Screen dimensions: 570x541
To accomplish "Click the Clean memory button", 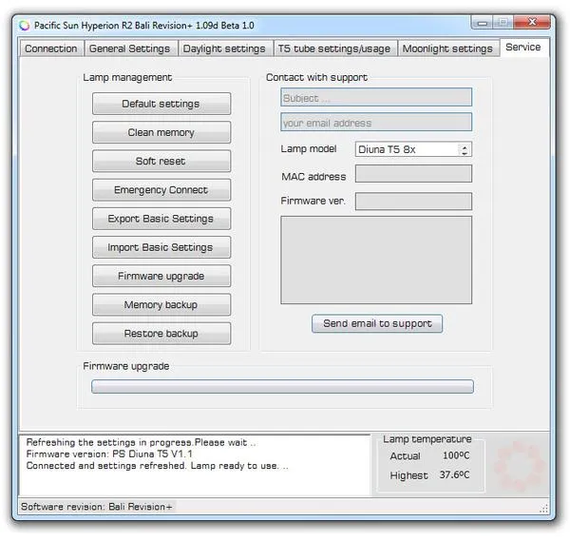I will (x=161, y=132).
